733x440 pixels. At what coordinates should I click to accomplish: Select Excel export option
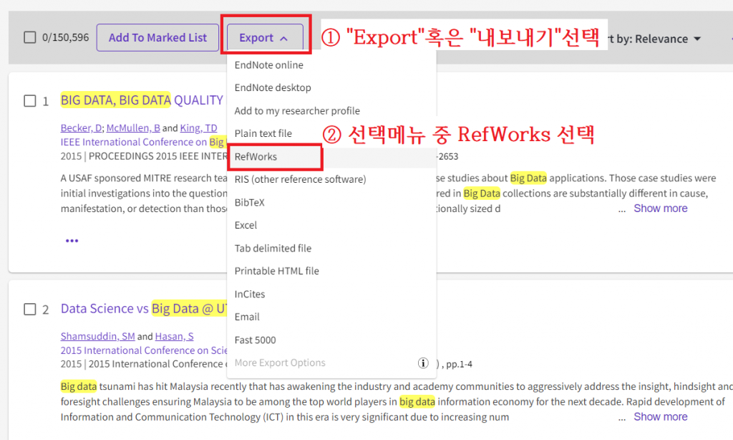246,226
